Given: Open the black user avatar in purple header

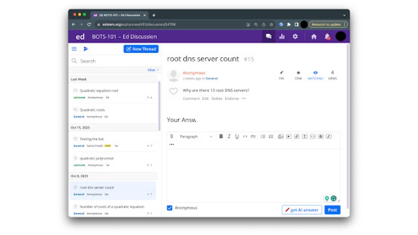Looking at the screenshot, I should (340, 36).
